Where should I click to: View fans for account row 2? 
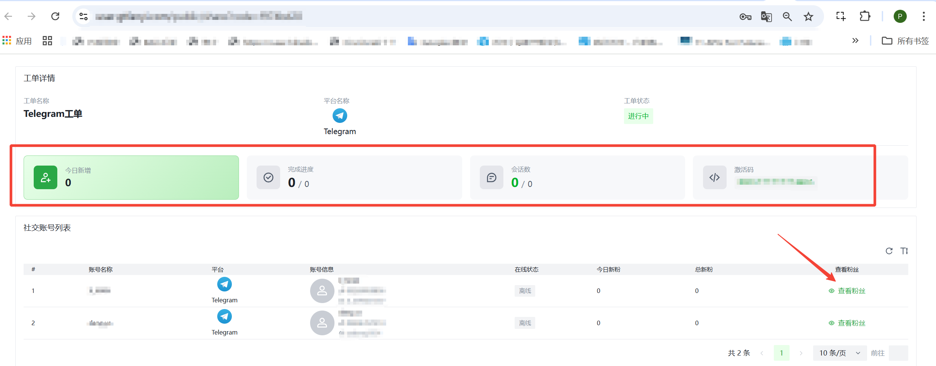pos(847,323)
